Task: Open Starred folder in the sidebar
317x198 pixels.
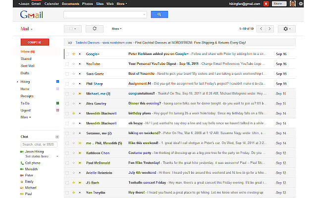Action: point(26,58)
